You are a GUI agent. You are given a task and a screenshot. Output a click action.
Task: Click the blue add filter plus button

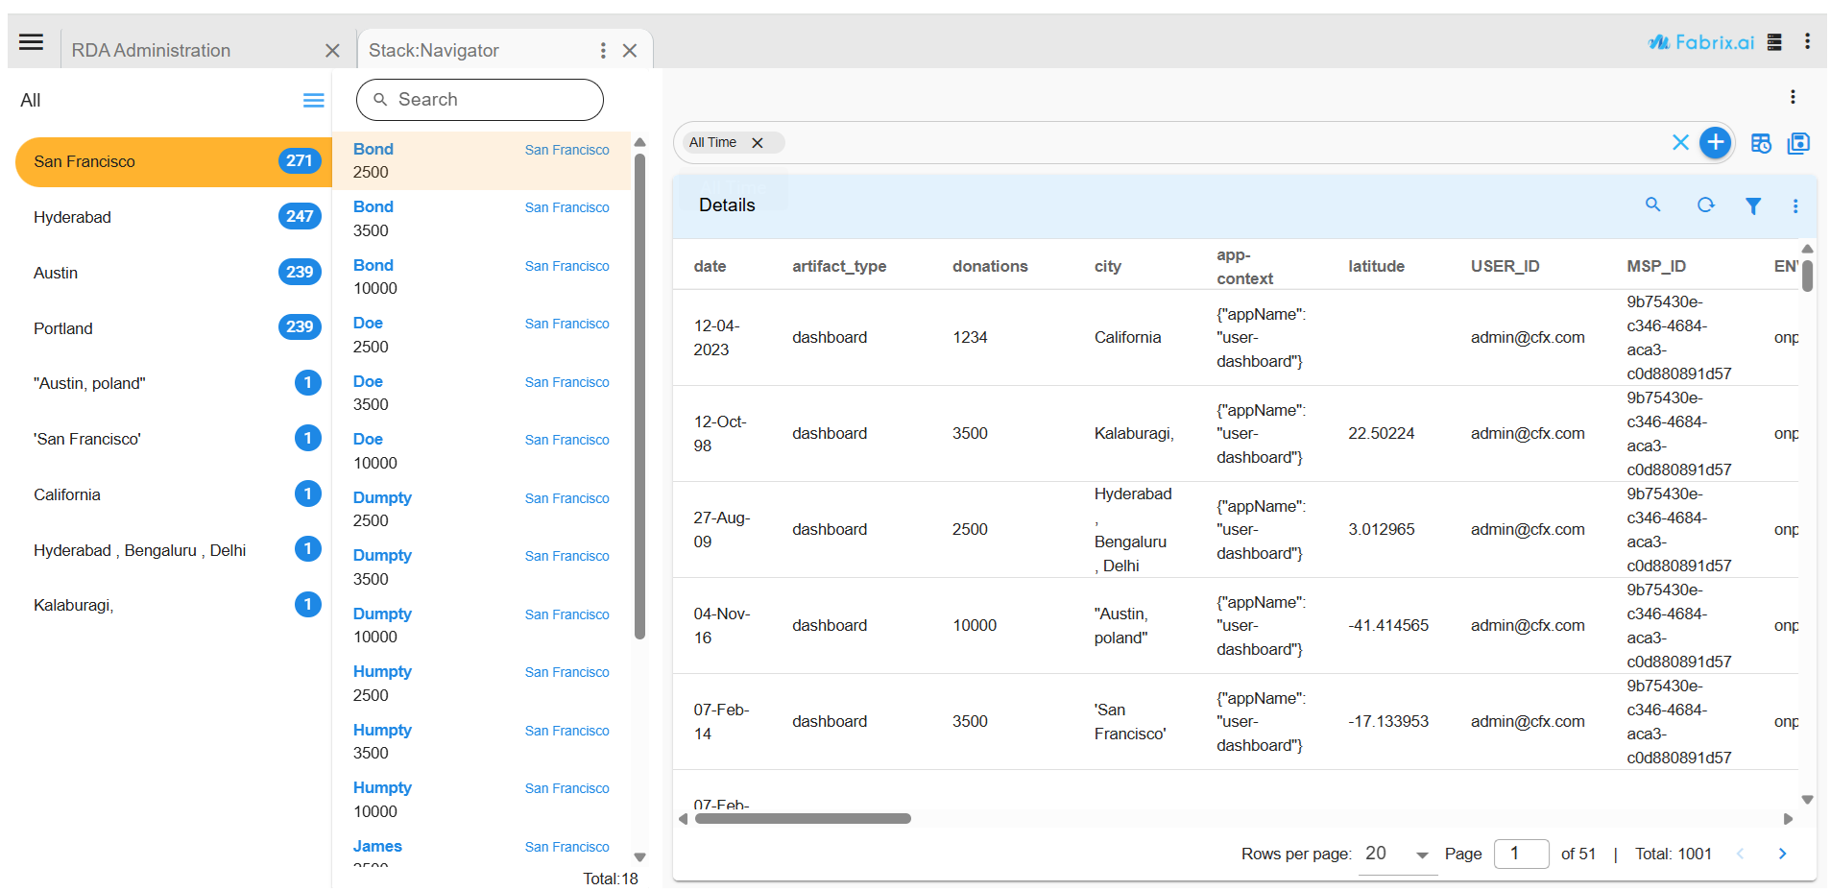pyautogui.click(x=1715, y=143)
